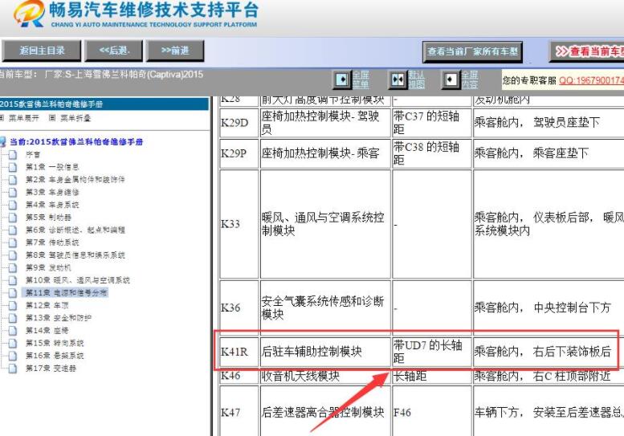Viewport: 624px width, 436px height.
Task: Click the page icon beside 第13章 安全和防护
Action: pyautogui.click(x=13, y=318)
